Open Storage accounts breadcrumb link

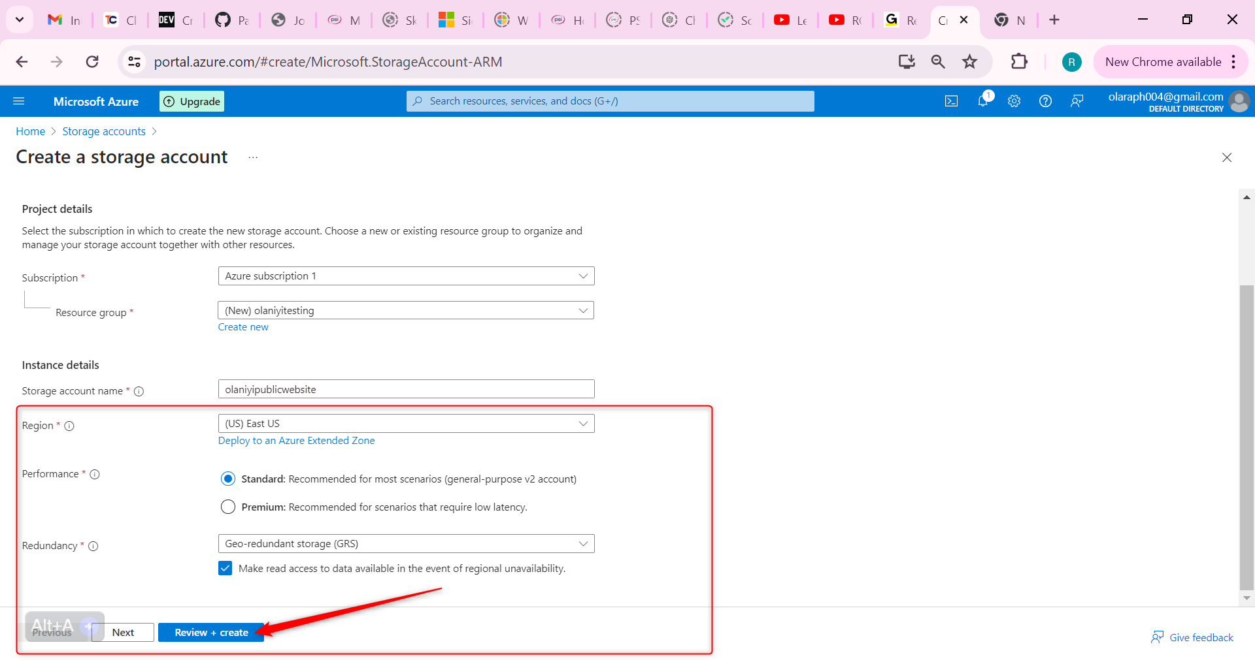(104, 131)
